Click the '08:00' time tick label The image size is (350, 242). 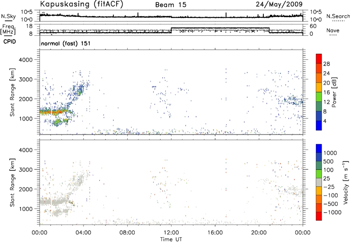pos(127,233)
